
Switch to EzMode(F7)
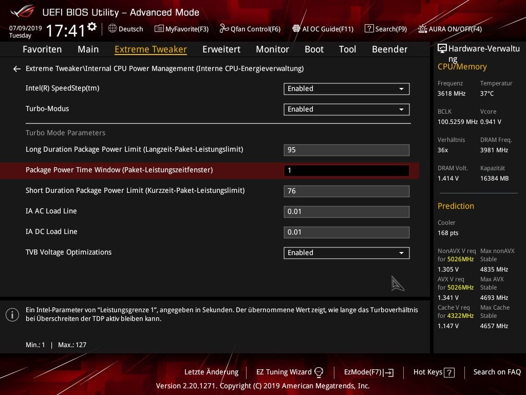(369, 372)
